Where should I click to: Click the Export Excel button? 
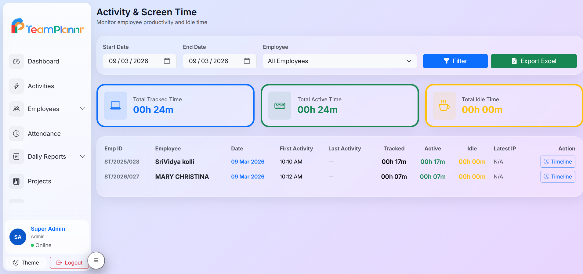coord(534,61)
